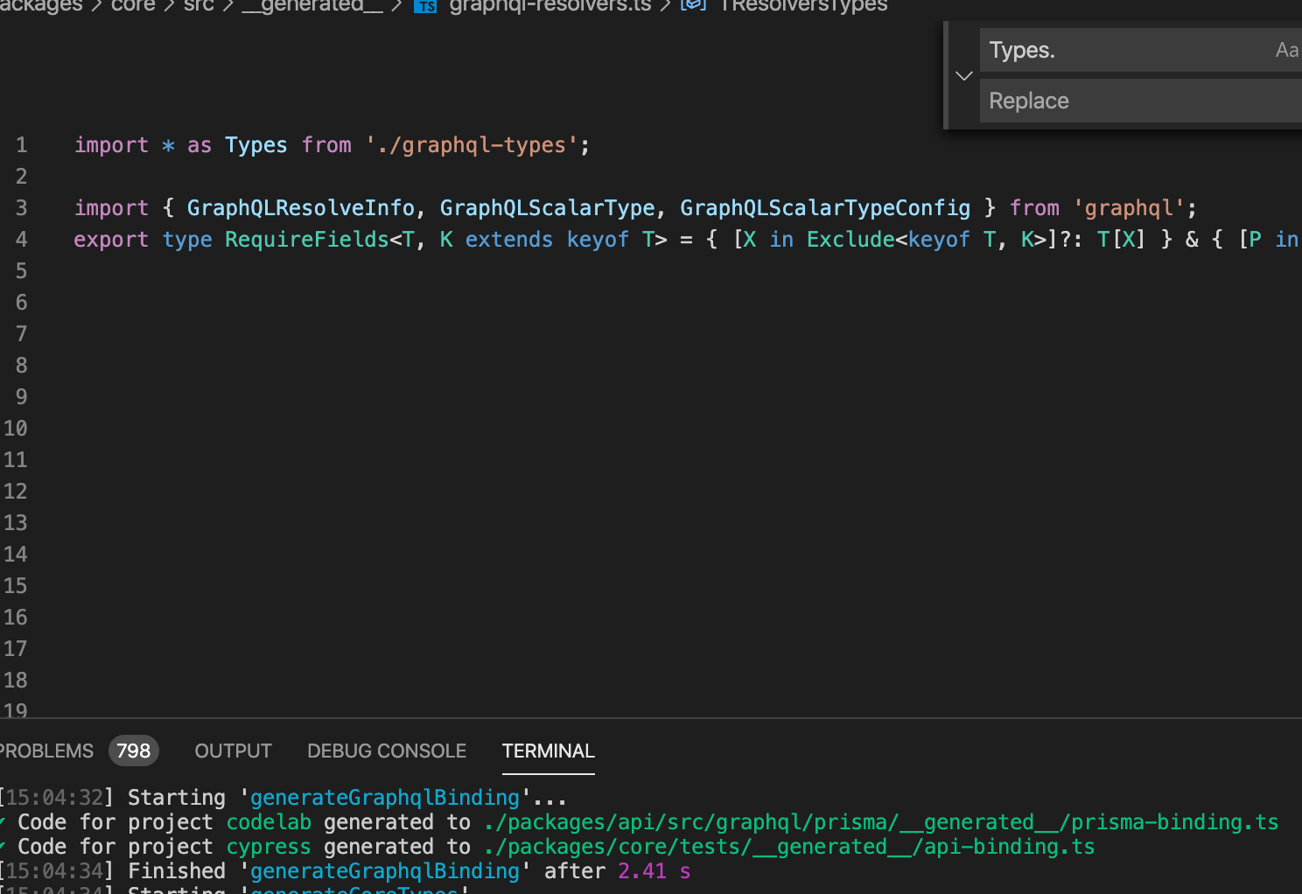Open the DEBUG CONSOLE tab
This screenshot has height=894, width=1302.
point(386,751)
